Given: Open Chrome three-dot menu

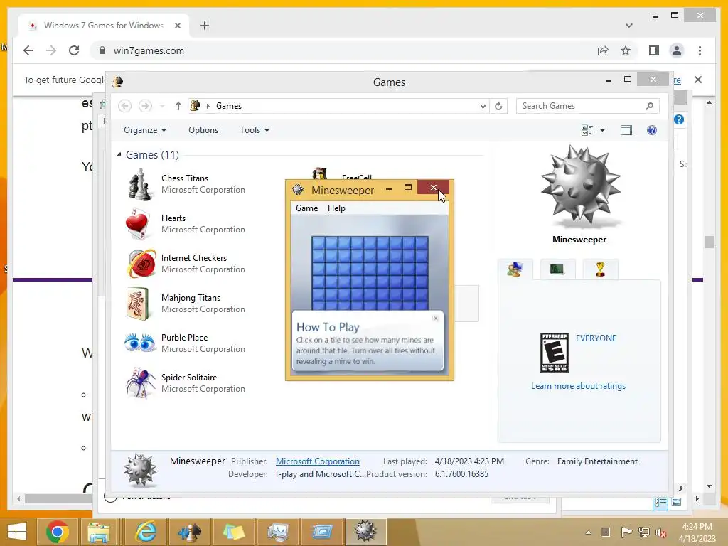Looking at the screenshot, I should (x=700, y=50).
